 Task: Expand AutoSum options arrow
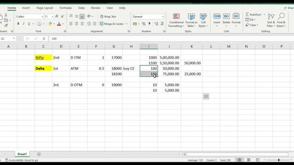pos(264,14)
